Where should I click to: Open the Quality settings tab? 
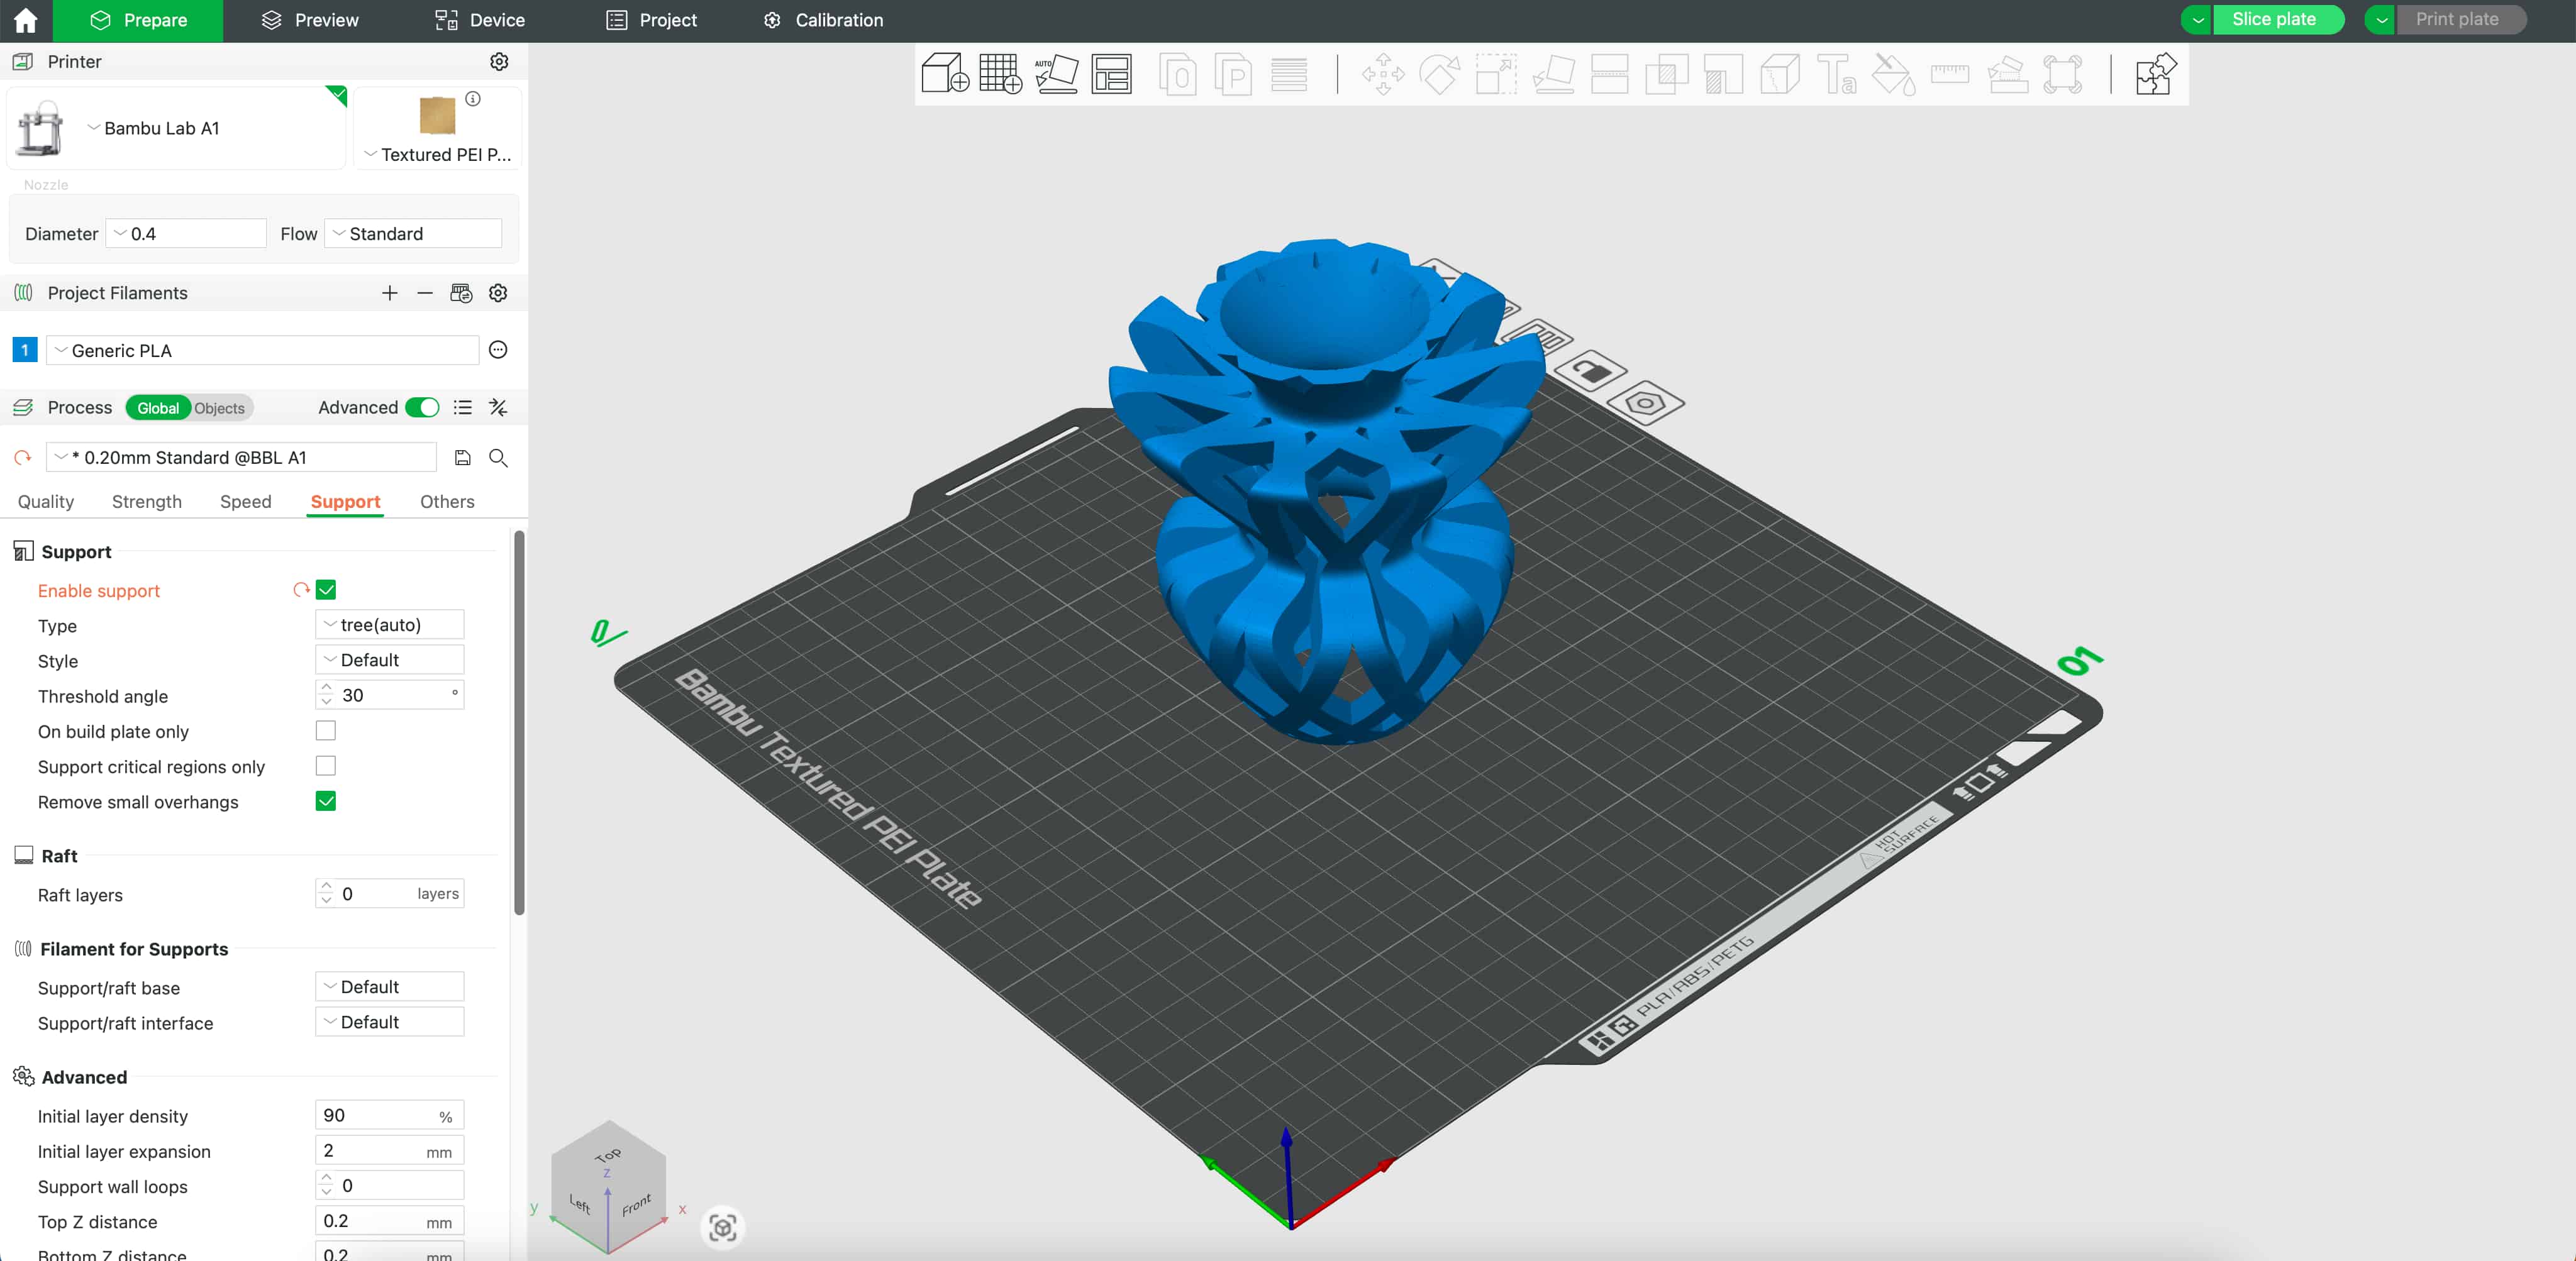point(46,502)
